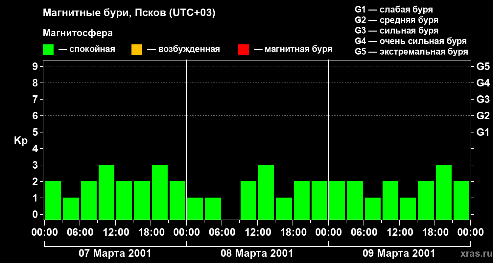Click the Kp 1 bar starting 03:00 on 07 Марта

71,208
